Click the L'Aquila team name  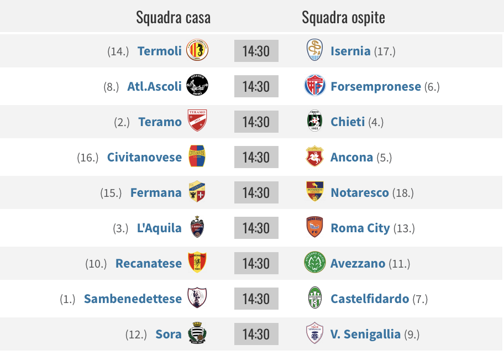click(159, 228)
